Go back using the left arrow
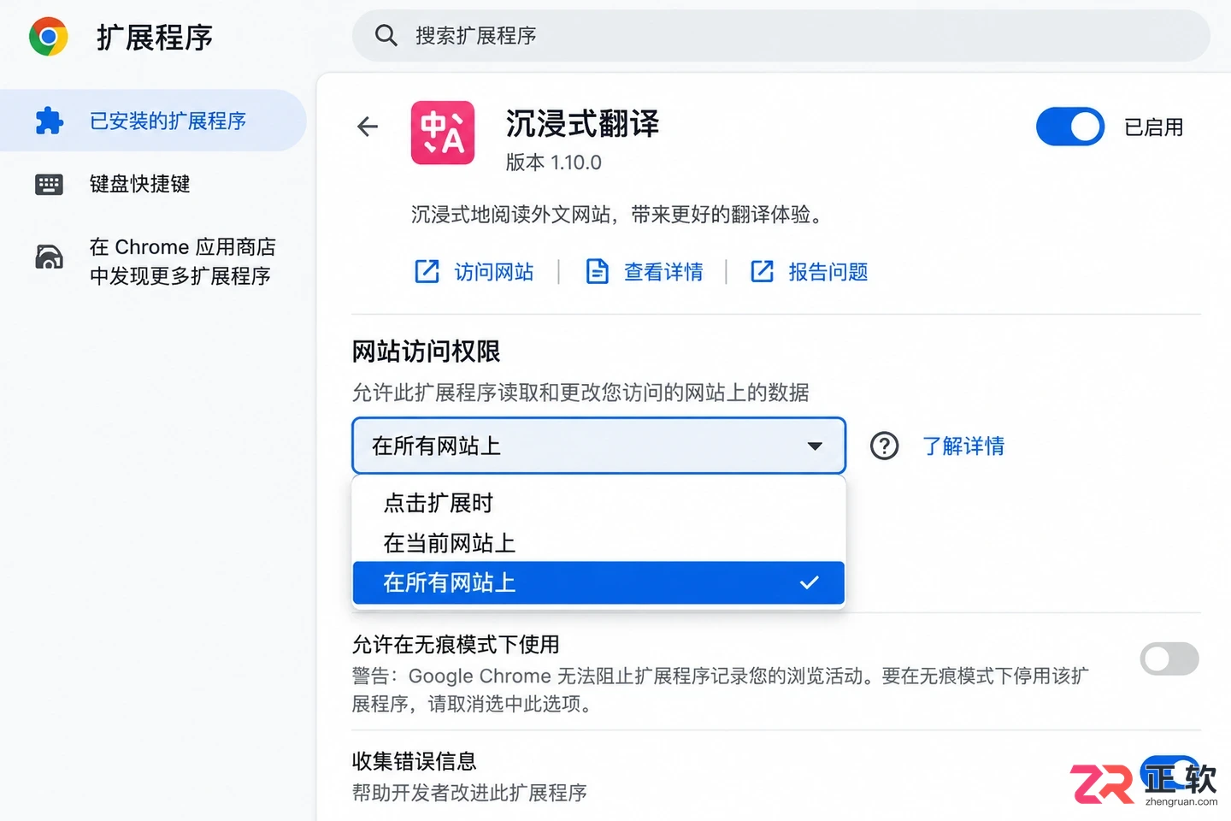Viewport: 1231px width, 821px height. tap(368, 127)
